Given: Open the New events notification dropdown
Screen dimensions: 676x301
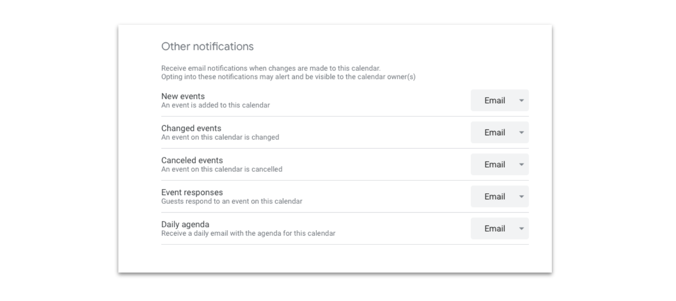Looking at the screenshot, I should (499, 100).
